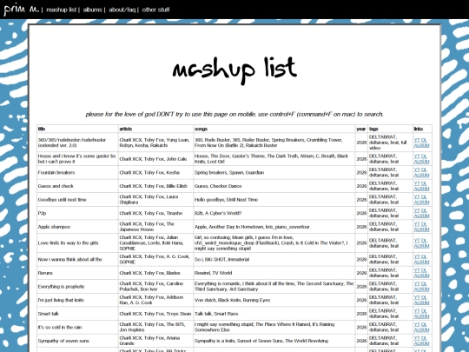Open YT link for Apple shampoo

click(417, 224)
